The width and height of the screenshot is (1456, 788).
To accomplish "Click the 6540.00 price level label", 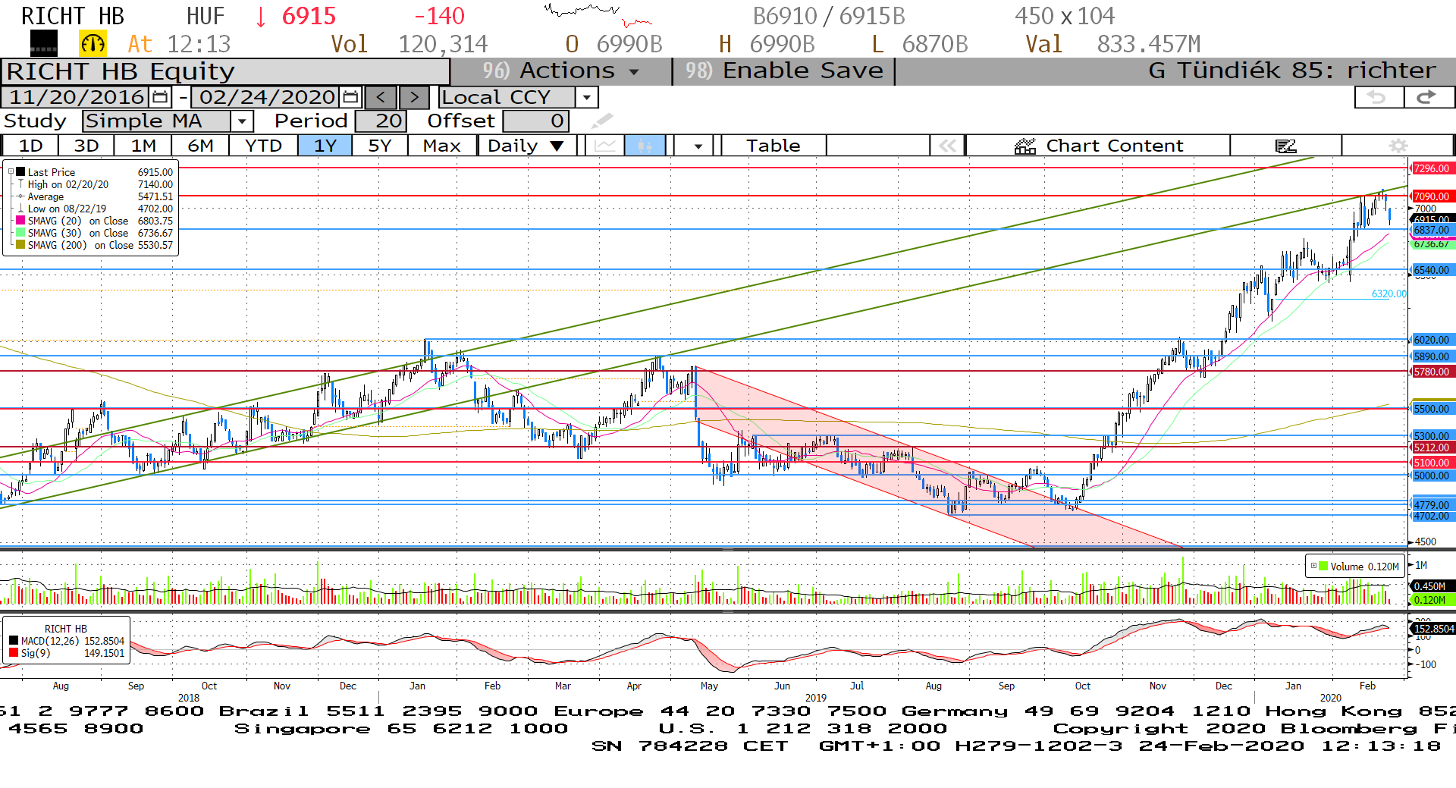I will pos(1432,270).
